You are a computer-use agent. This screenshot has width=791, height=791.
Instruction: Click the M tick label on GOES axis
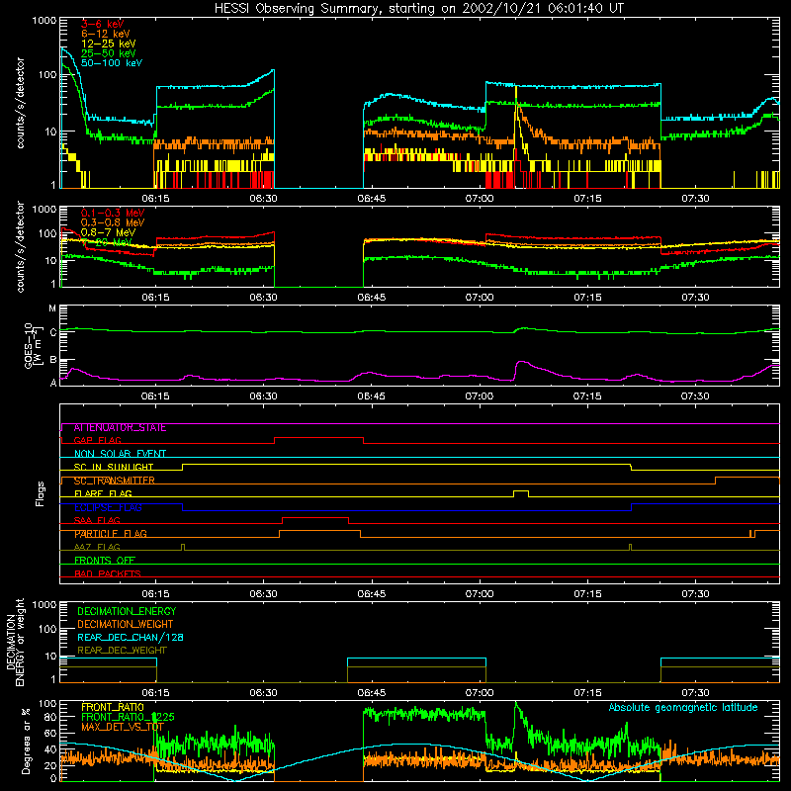[52, 308]
